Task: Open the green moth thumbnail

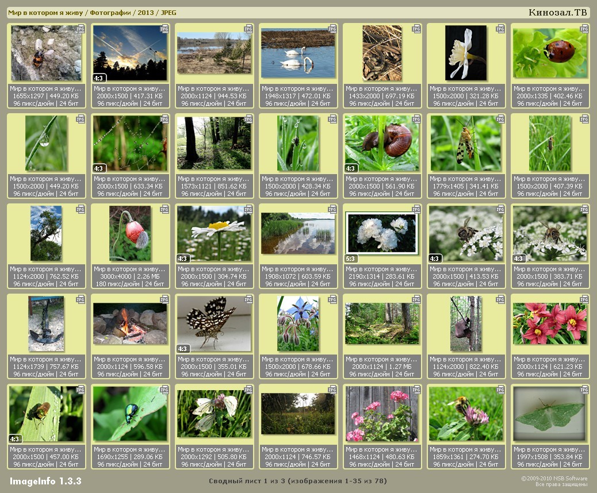Action: click(550, 413)
